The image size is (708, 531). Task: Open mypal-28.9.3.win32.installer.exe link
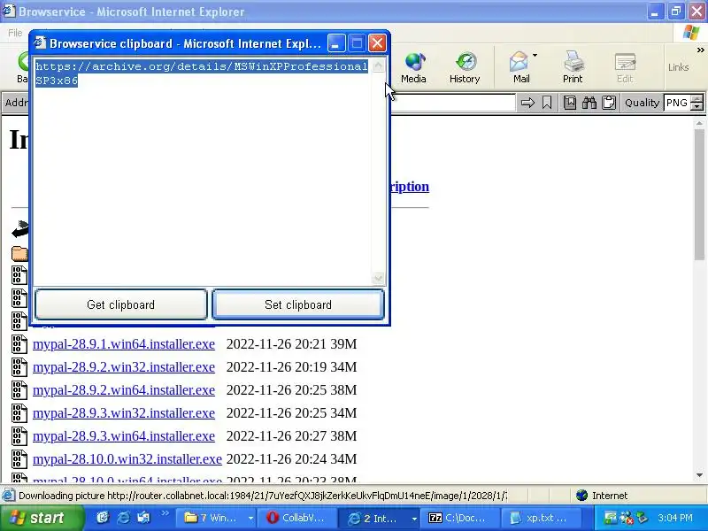pyautogui.click(x=124, y=413)
